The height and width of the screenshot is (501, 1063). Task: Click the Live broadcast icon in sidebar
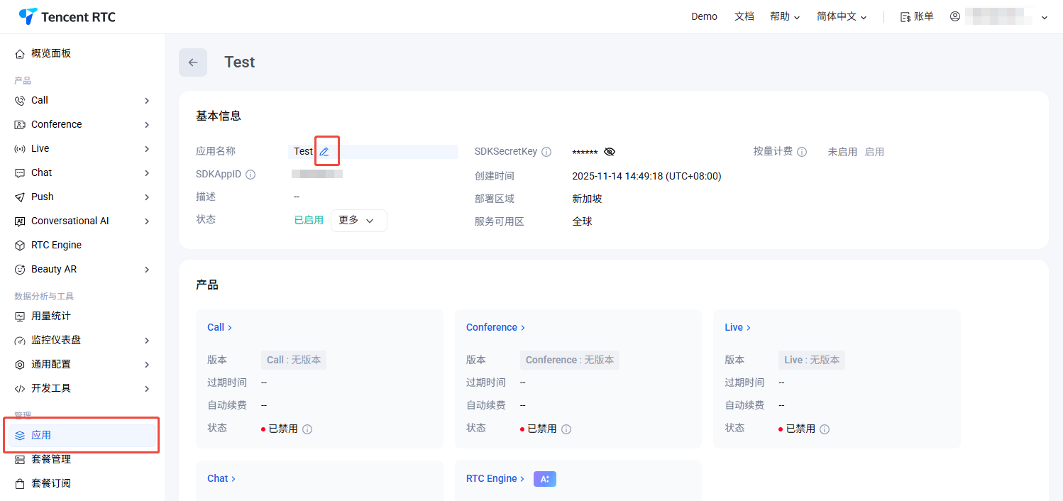coord(20,149)
